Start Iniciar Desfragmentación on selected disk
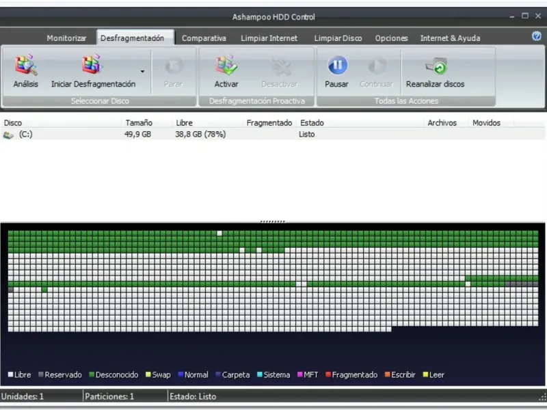This screenshot has width=547, height=410. 93,71
